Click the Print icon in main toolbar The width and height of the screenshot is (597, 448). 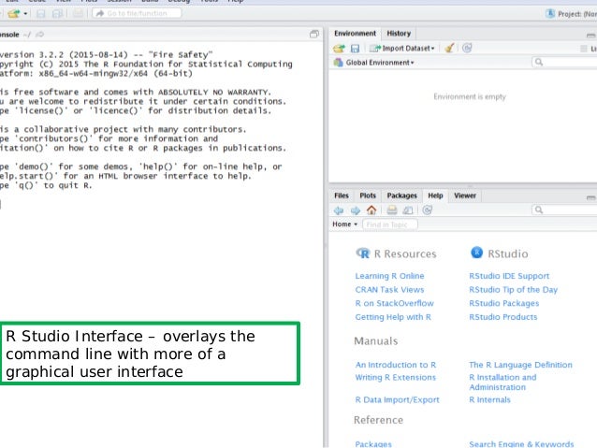pyautogui.click(x=78, y=14)
